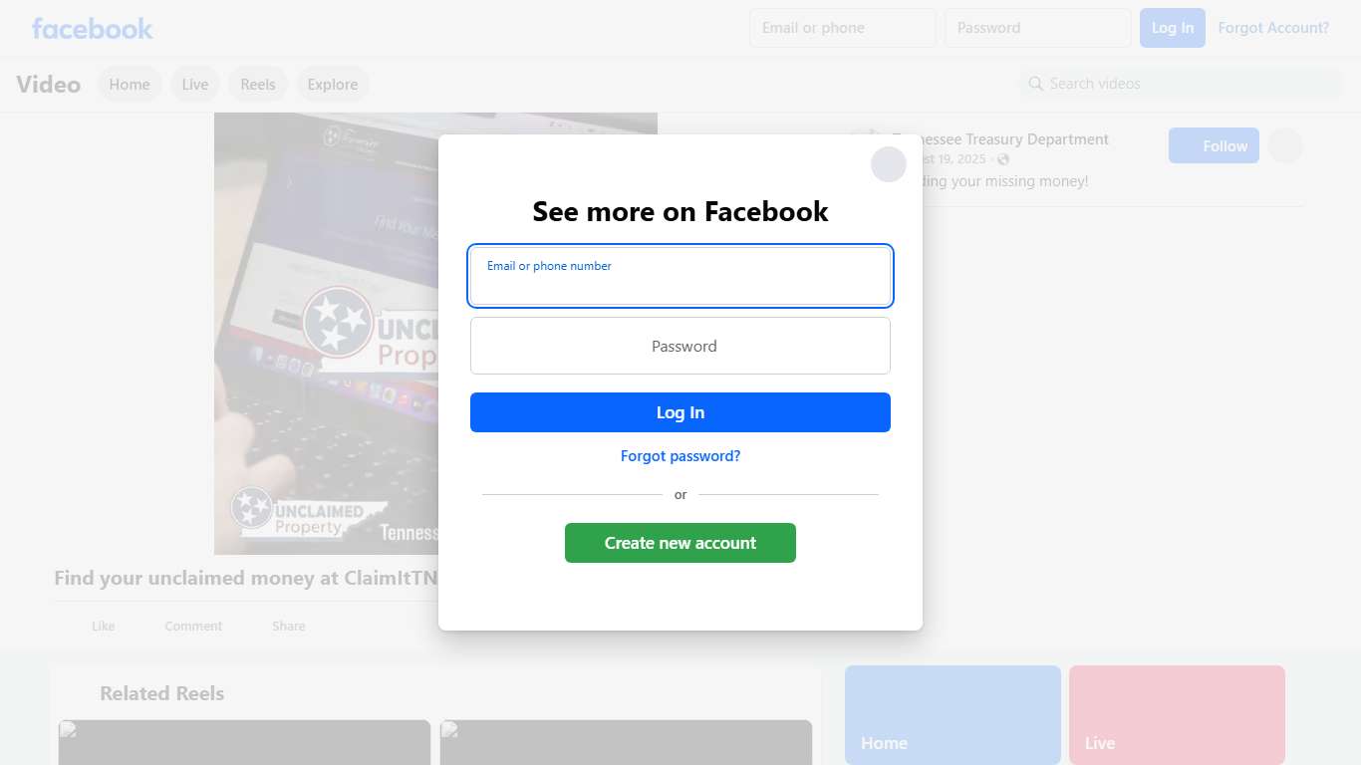Viewport: 1361px width, 765px height.
Task: Open the Forgot password? link
Action: [x=680, y=456]
